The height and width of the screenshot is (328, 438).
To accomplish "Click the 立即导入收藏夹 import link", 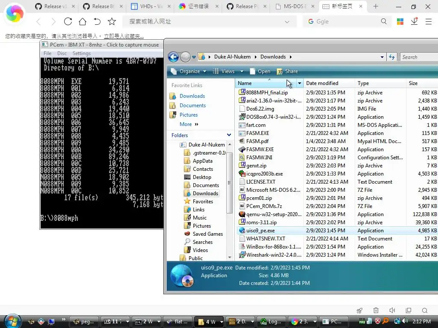I will tap(124, 36).
